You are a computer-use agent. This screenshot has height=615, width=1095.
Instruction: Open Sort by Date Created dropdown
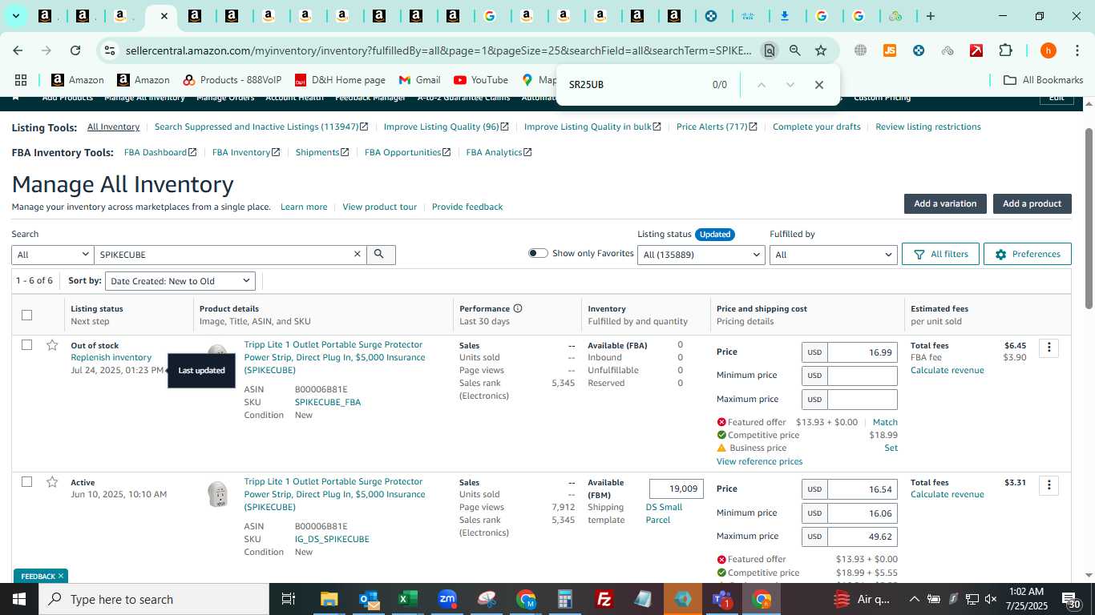(180, 281)
